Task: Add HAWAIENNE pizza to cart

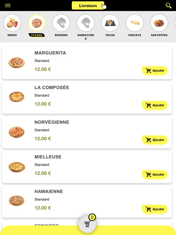Action: click(x=155, y=209)
